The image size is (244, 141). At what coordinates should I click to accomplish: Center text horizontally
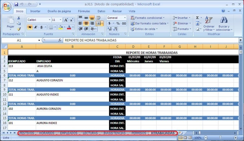tap(86, 24)
